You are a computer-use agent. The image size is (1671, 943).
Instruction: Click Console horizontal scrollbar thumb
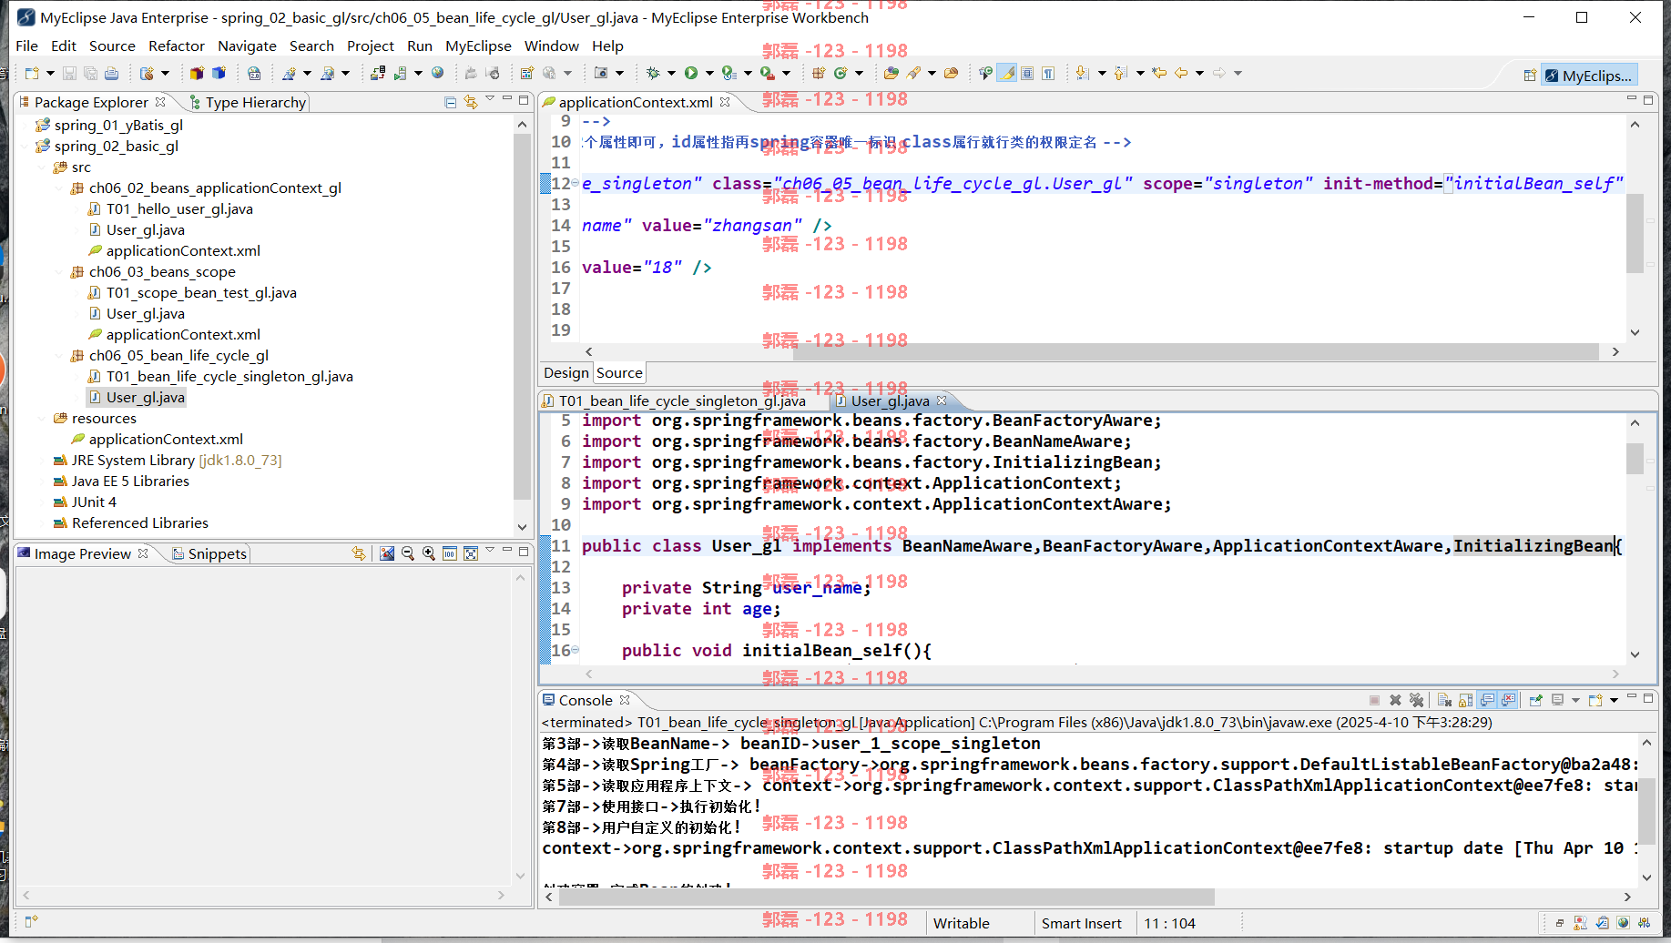[x=886, y=897]
